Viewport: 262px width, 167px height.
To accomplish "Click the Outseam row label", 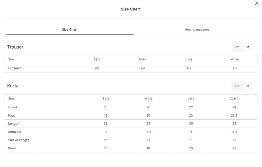I will coord(15,68).
